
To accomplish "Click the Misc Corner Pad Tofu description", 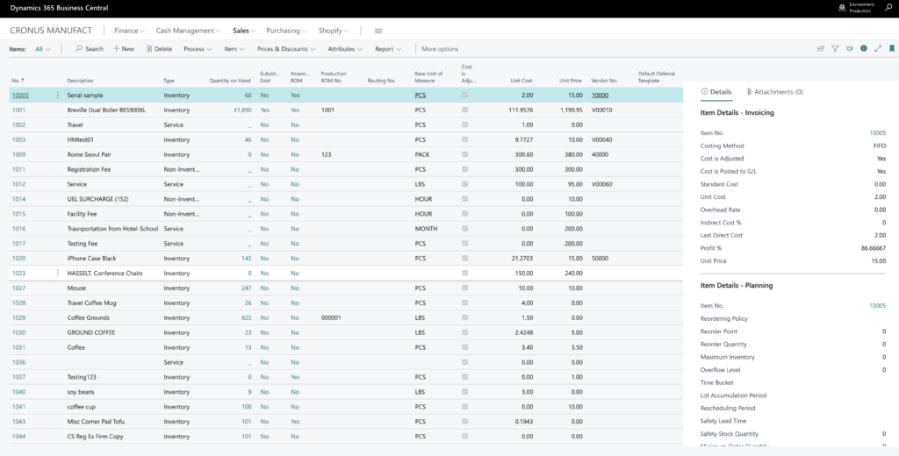I will coord(96,422).
